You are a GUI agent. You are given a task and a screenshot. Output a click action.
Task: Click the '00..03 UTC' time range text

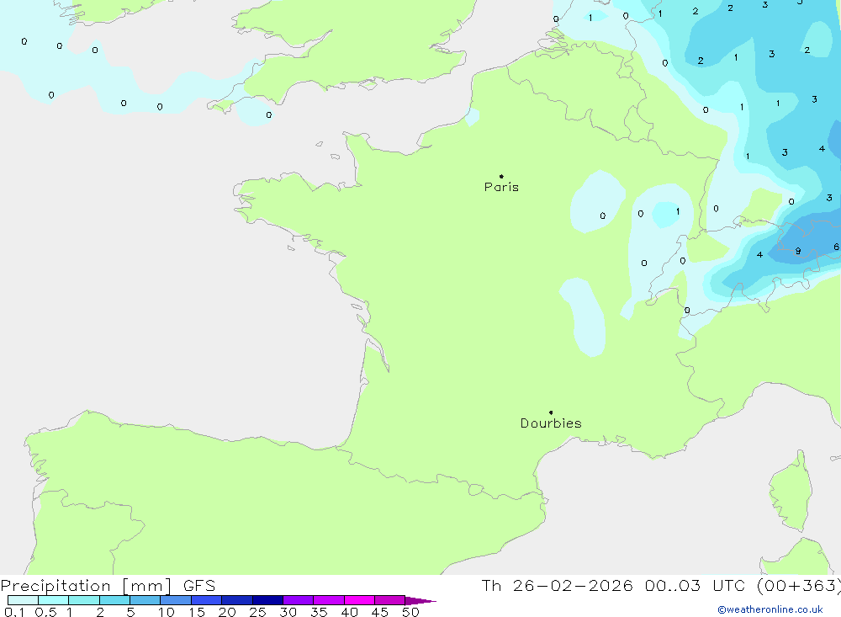pyautogui.click(x=696, y=586)
